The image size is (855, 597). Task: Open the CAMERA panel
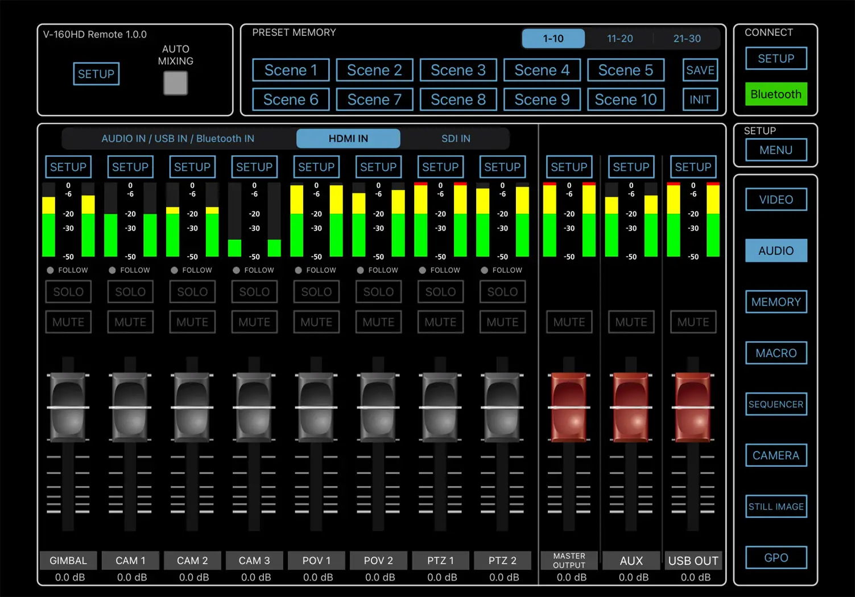[x=776, y=455]
